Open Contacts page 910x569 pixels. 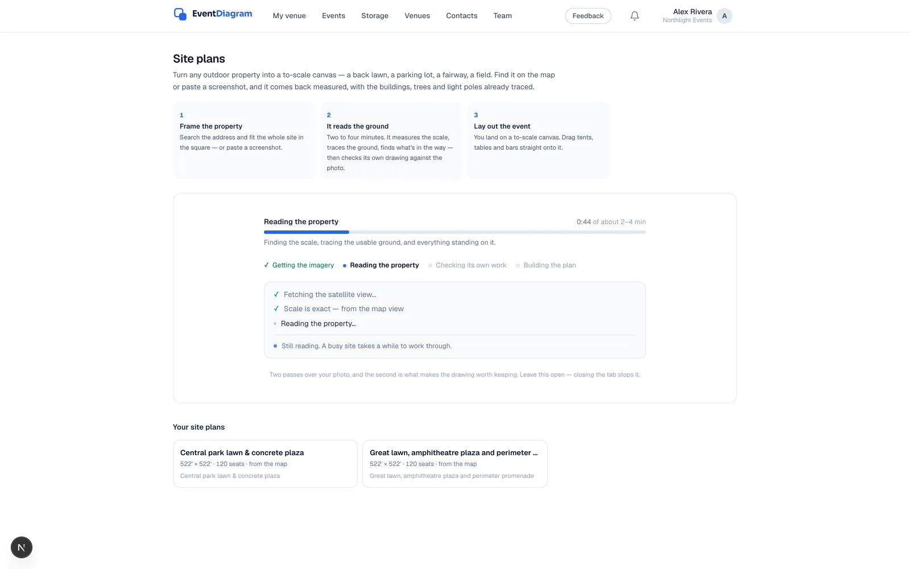click(x=461, y=16)
